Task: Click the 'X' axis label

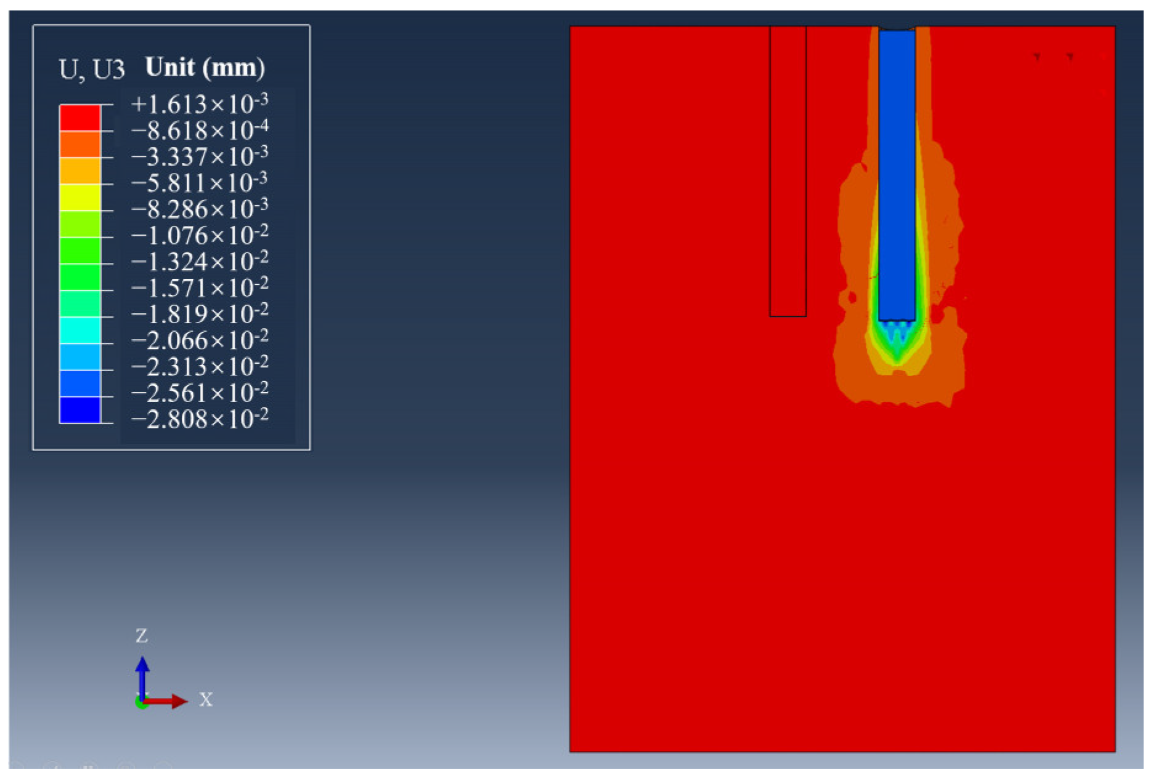Action: click(206, 699)
